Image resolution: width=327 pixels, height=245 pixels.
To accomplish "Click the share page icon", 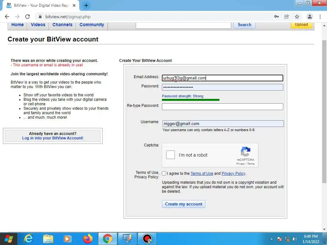I will (x=287, y=17).
